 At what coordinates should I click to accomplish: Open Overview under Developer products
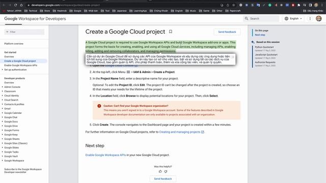9,82
